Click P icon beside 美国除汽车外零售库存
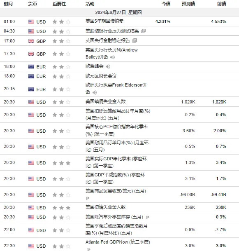This screenshot has width=239, height=251. (147, 217)
